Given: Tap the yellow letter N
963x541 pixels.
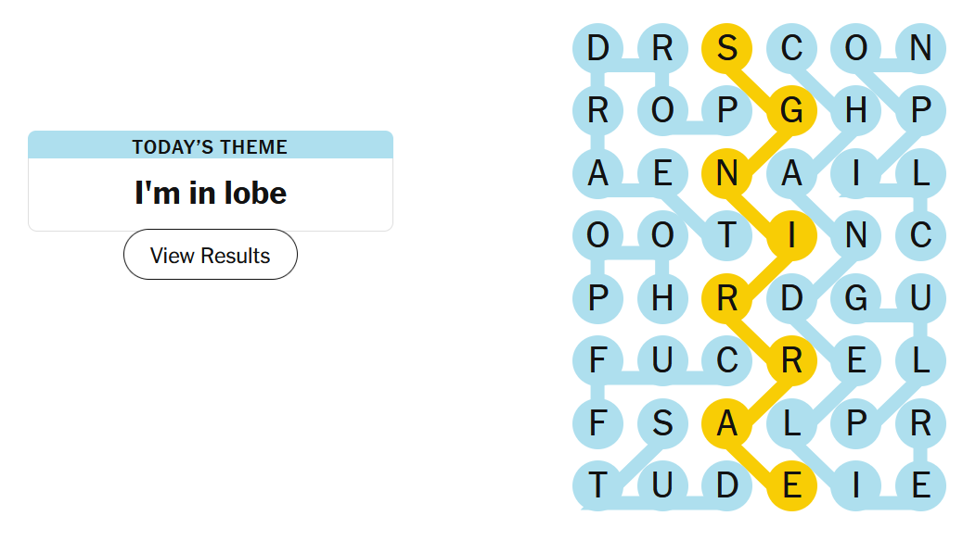Looking at the screenshot, I should pyautogui.click(x=727, y=173).
